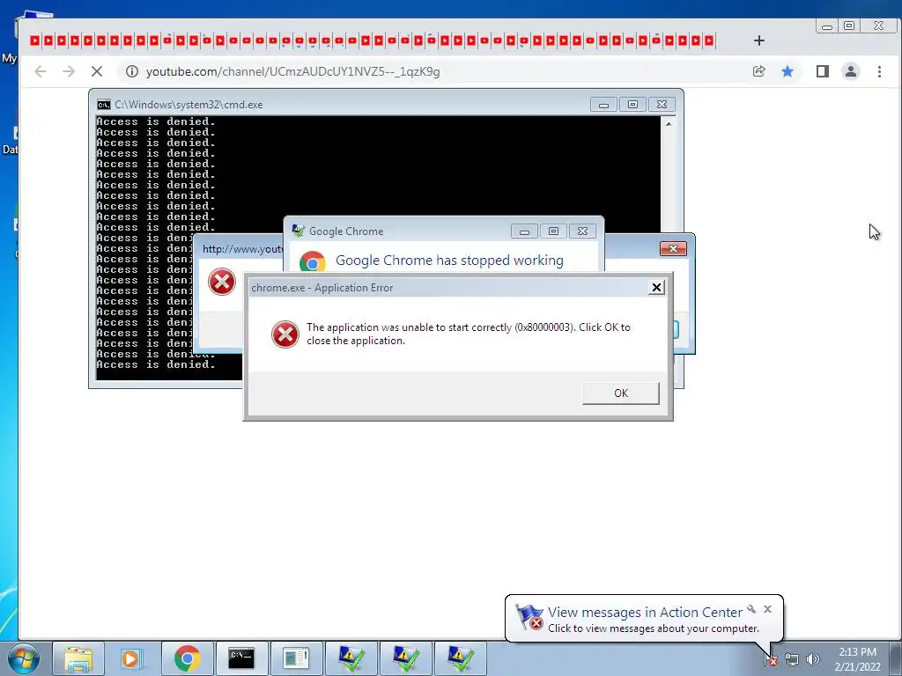Click the cmd.exe title bar icon
Image resolution: width=902 pixels, height=676 pixels.
coord(104,105)
